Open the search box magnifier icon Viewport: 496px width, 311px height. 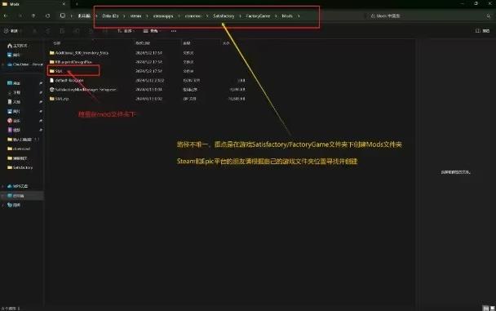pyautogui.click(x=489, y=16)
